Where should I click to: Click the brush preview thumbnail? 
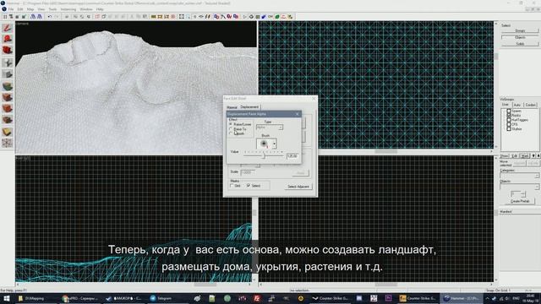point(264,144)
